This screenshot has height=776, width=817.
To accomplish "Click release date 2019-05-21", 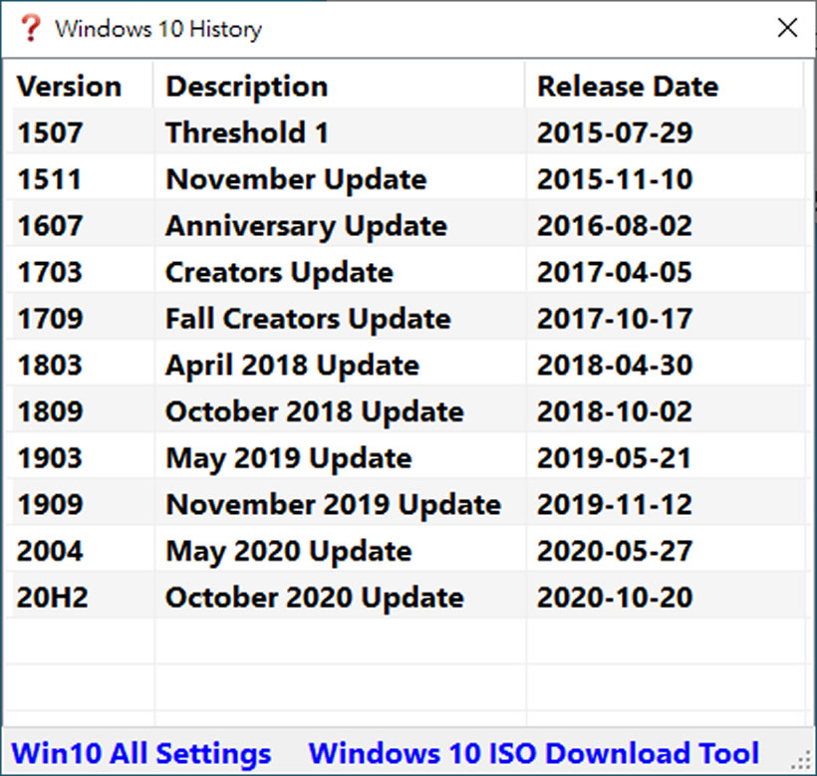I will coord(615,458).
